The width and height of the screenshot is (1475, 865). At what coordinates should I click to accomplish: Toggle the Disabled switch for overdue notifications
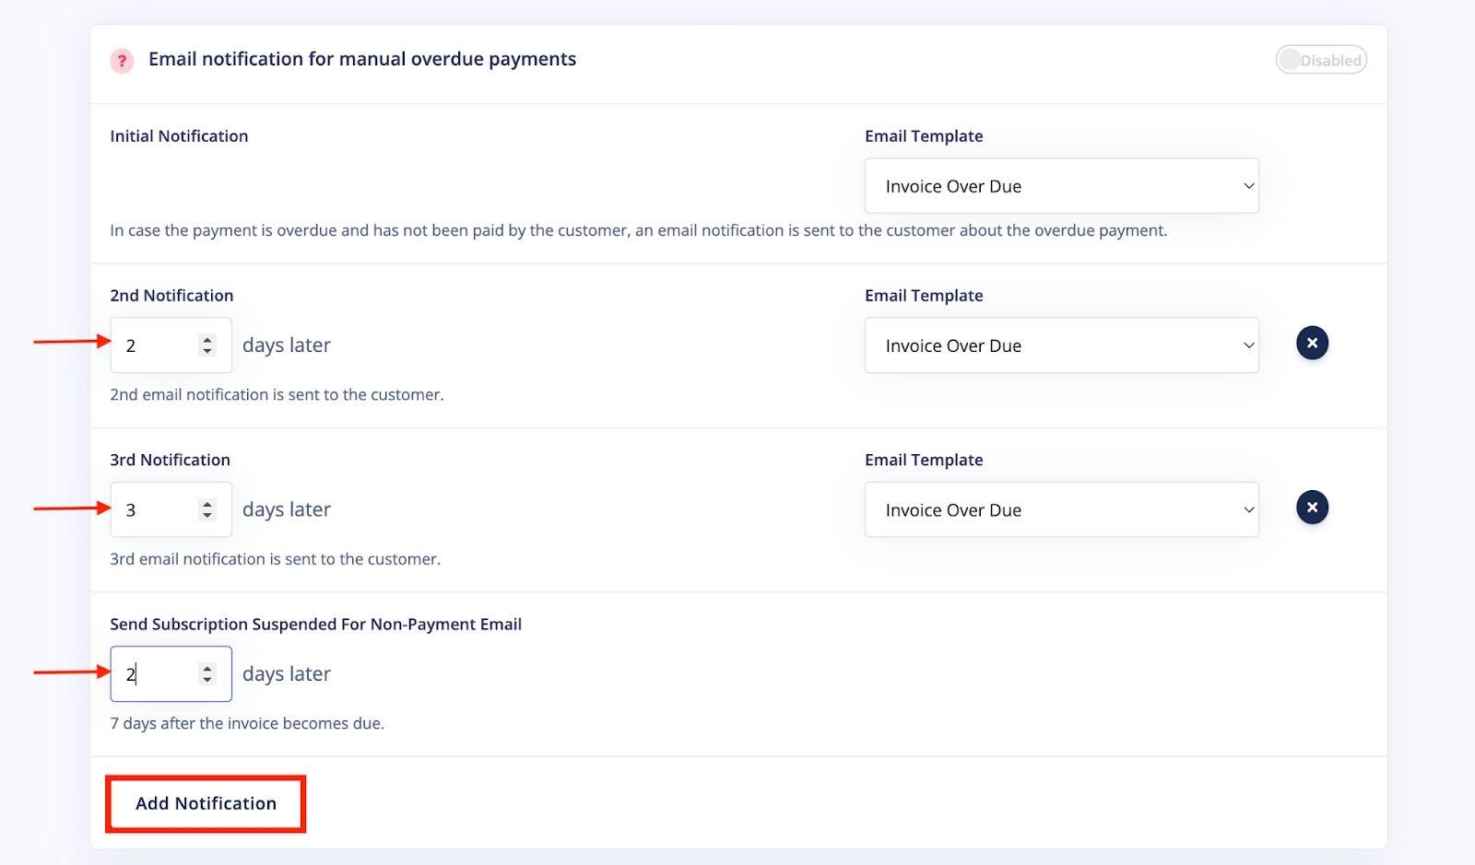pos(1321,60)
